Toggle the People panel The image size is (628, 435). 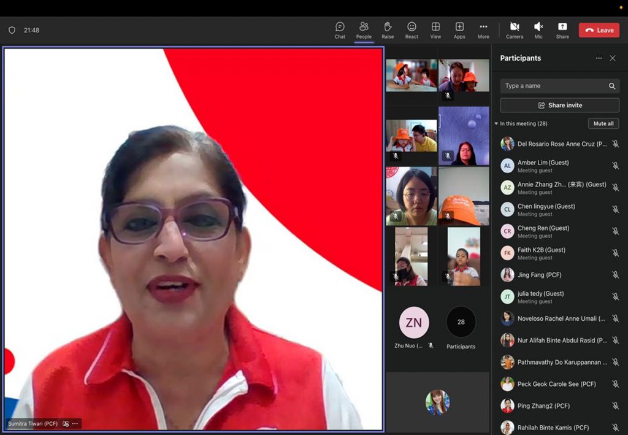pyautogui.click(x=364, y=31)
